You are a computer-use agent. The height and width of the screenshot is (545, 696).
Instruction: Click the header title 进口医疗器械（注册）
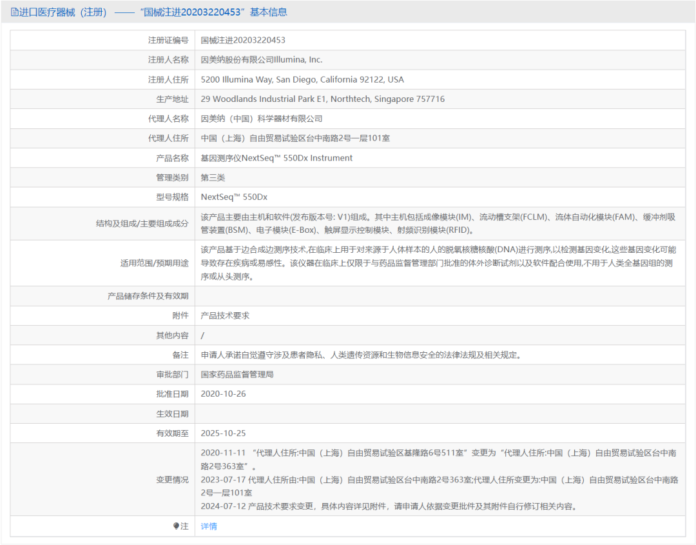pyautogui.click(x=63, y=12)
